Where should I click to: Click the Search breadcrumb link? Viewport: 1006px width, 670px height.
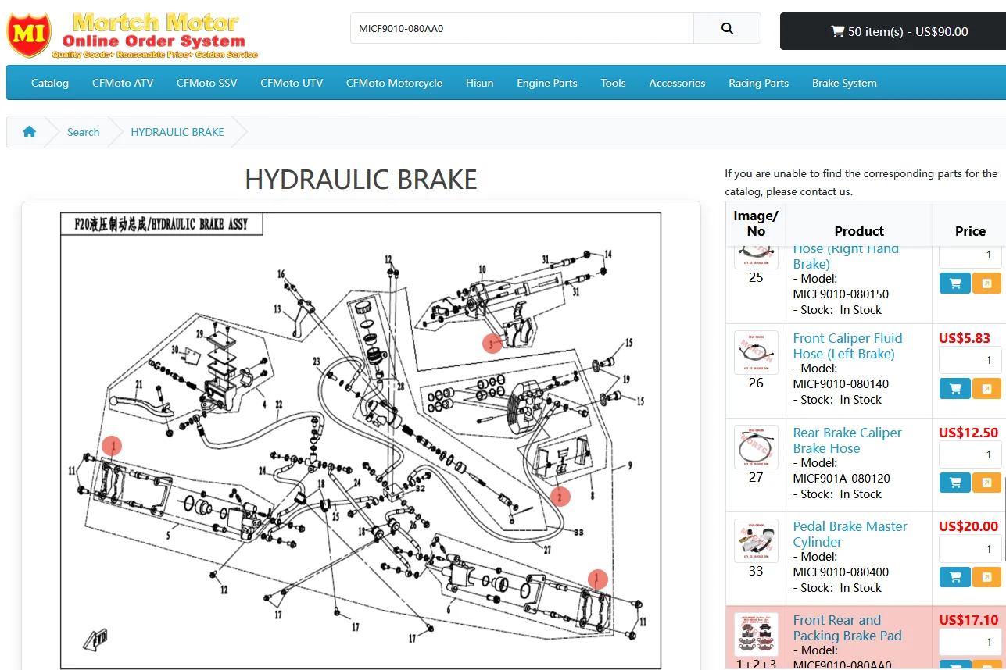coord(83,132)
